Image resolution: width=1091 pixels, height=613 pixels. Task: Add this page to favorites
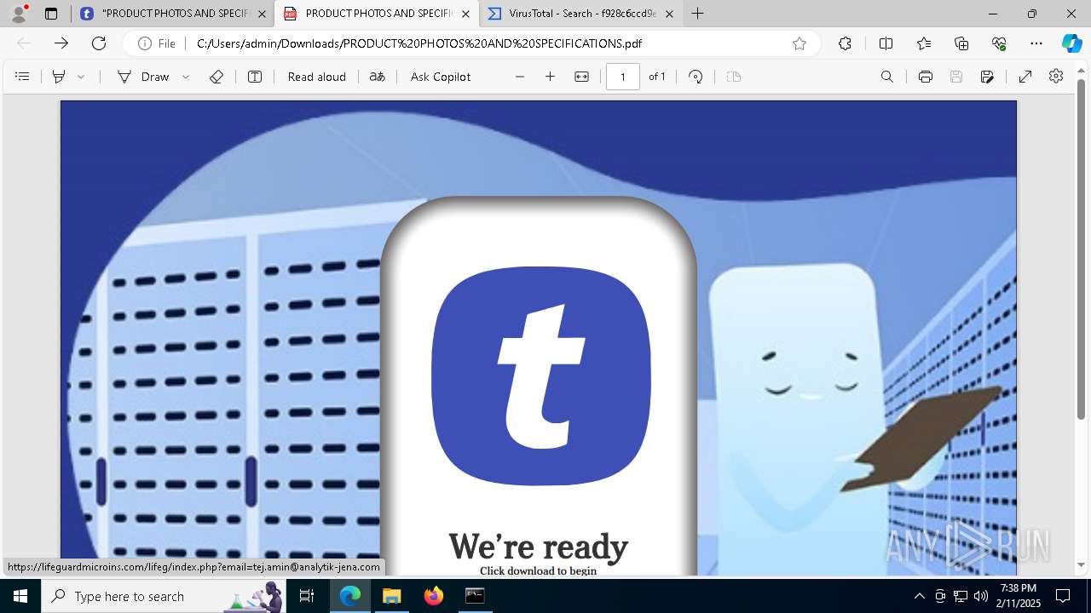coord(799,43)
